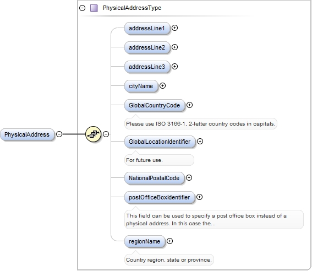The width and height of the screenshot is (312, 271).
Task: Click the sequence compositor icon
Action: (93, 134)
